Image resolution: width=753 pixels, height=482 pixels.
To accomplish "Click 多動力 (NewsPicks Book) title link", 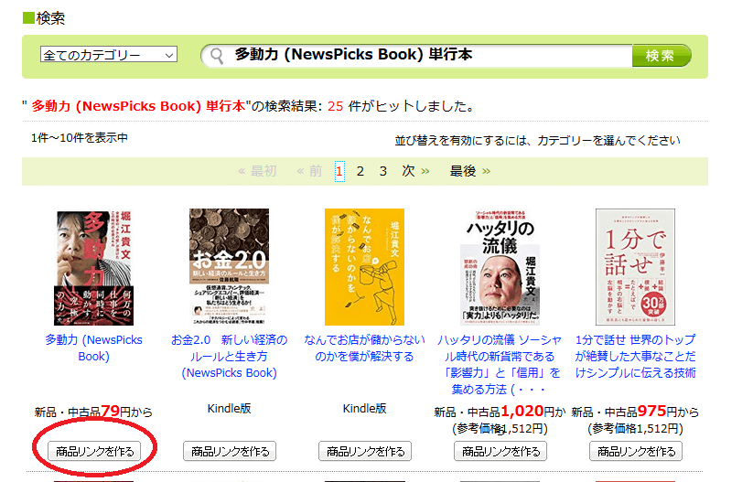I will coord(93,348).
